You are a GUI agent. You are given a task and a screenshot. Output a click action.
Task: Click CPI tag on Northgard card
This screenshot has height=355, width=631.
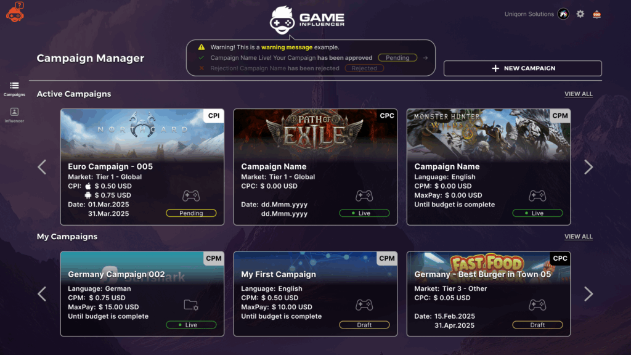214,116
